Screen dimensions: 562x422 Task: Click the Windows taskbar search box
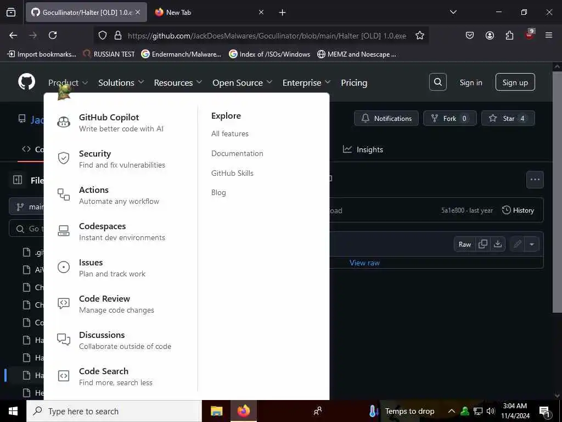point(114,411)
